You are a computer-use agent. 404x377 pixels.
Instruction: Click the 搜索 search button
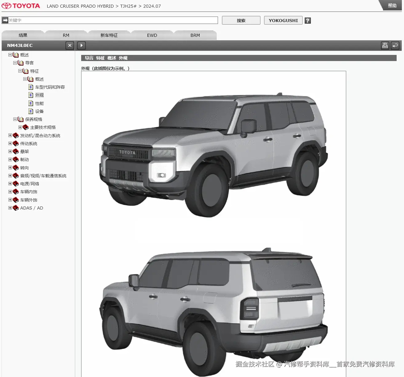tap(241, 21)
